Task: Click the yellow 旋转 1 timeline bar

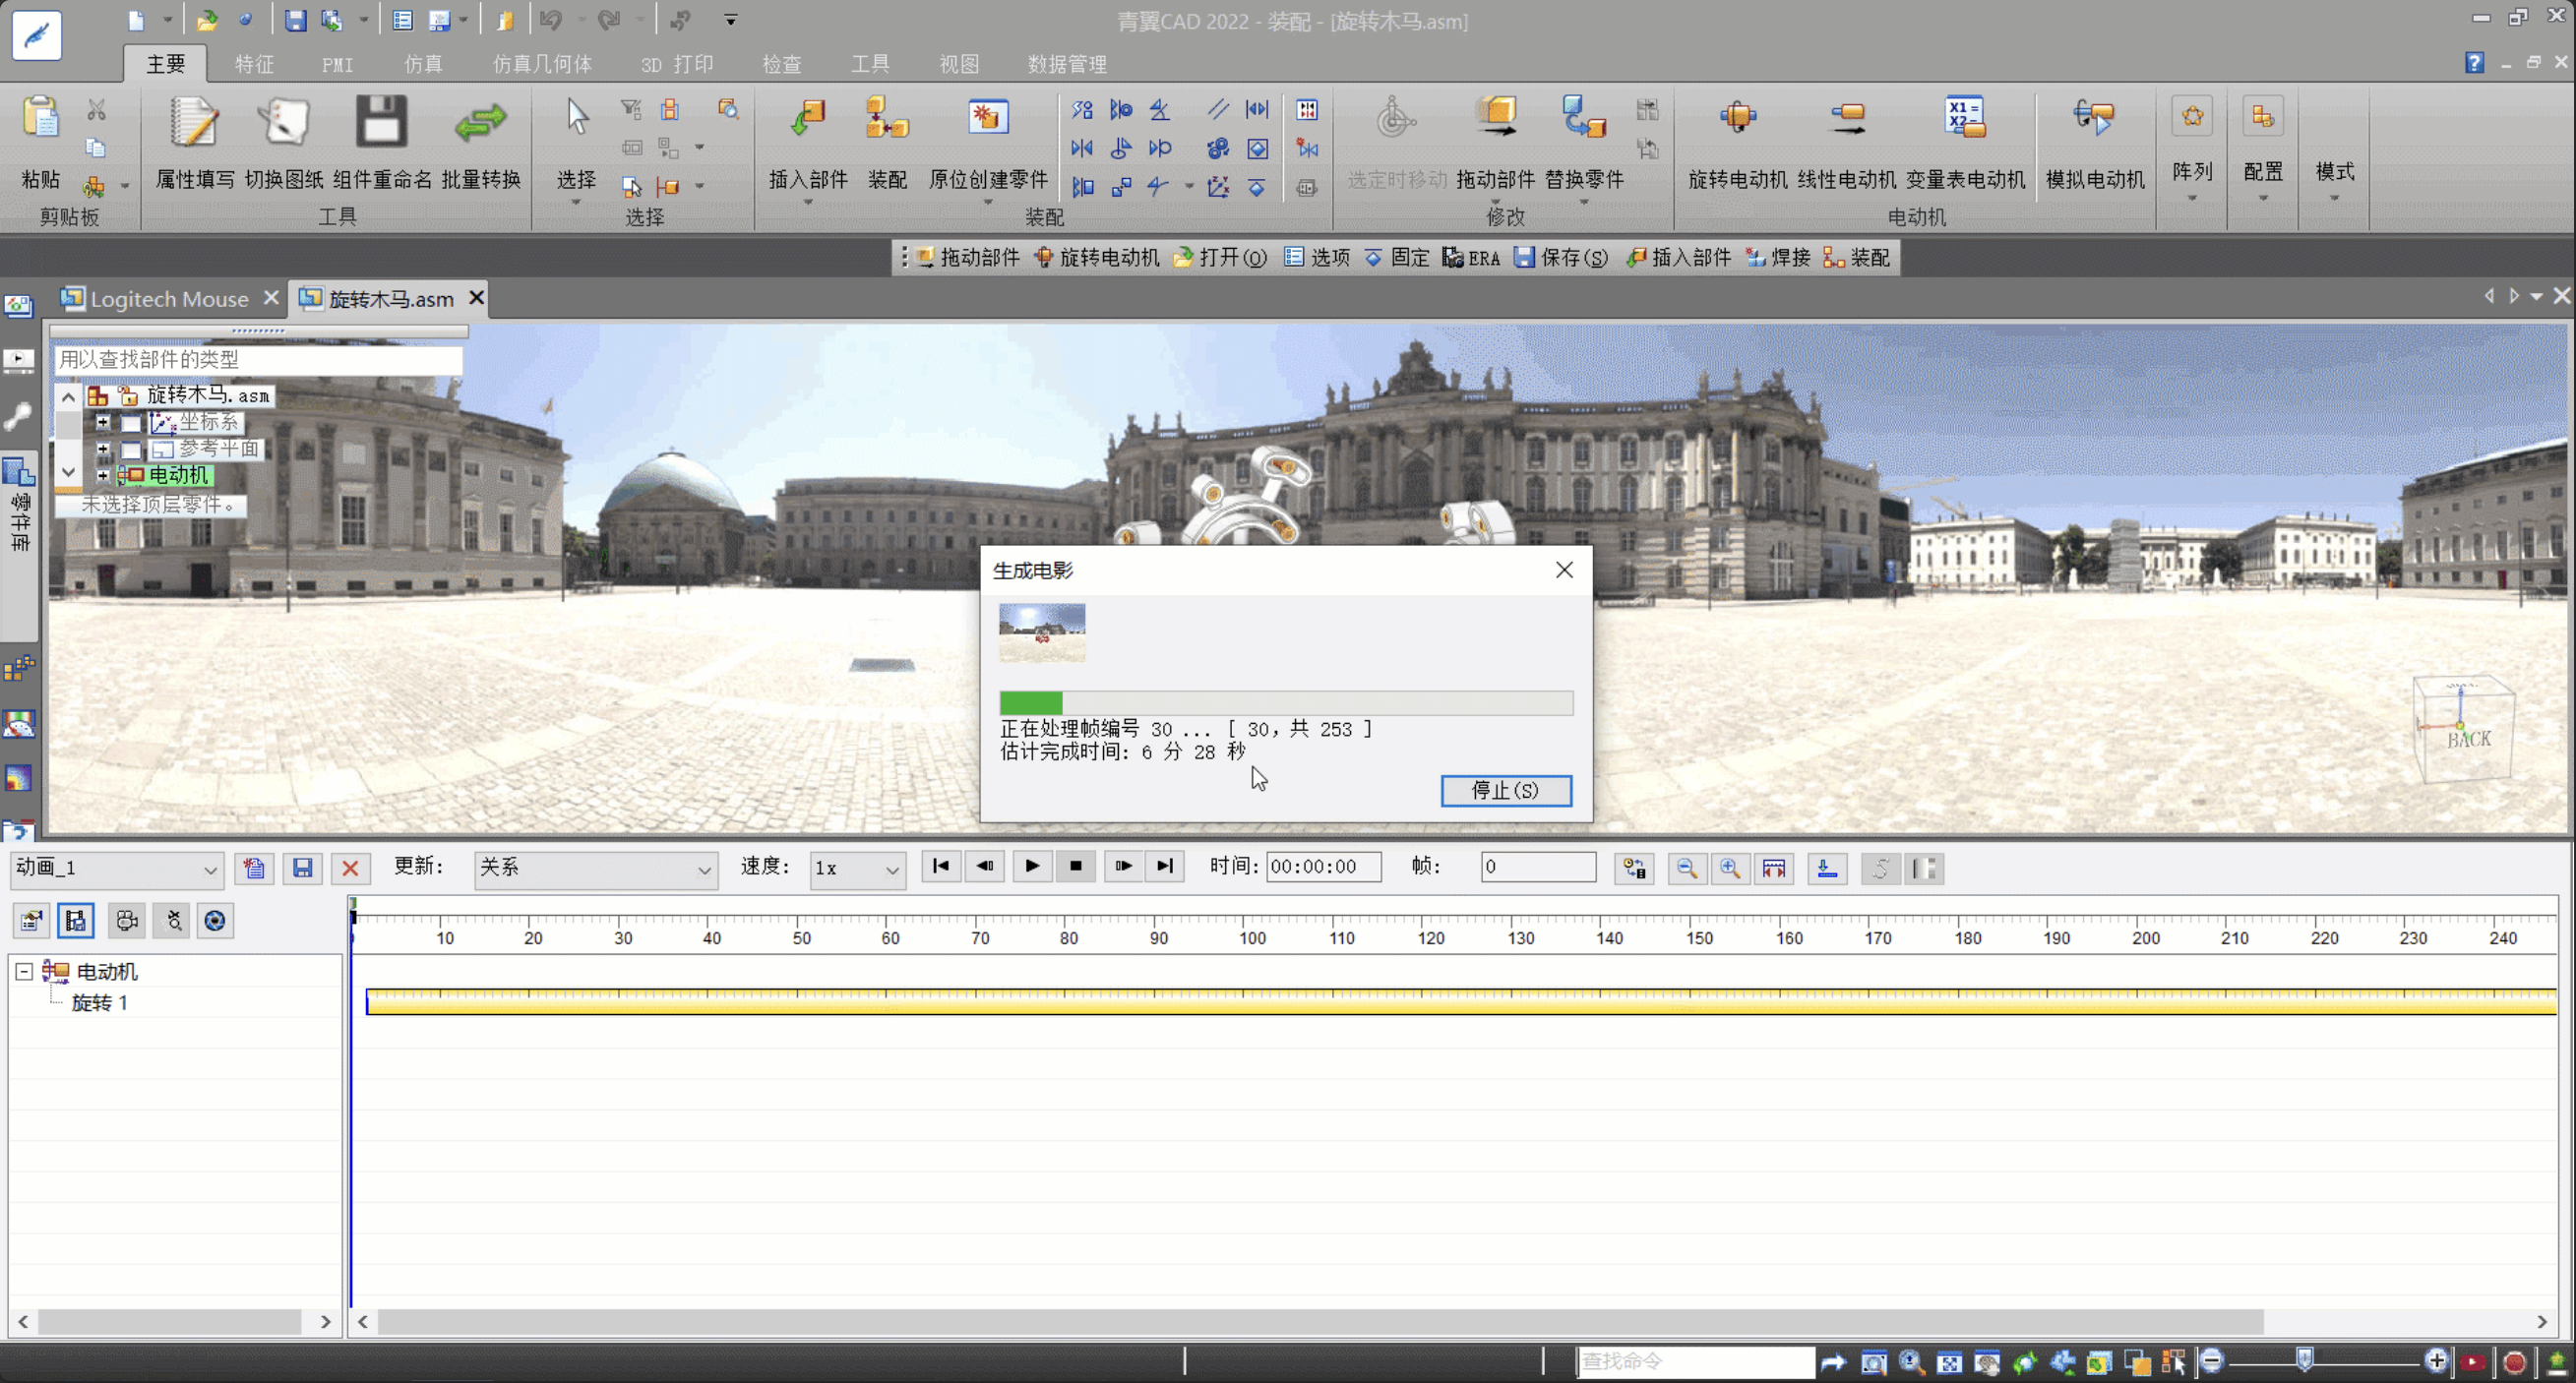Action: [1461, 1001]
